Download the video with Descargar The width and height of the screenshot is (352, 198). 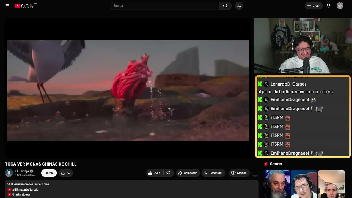coord(213,173)
